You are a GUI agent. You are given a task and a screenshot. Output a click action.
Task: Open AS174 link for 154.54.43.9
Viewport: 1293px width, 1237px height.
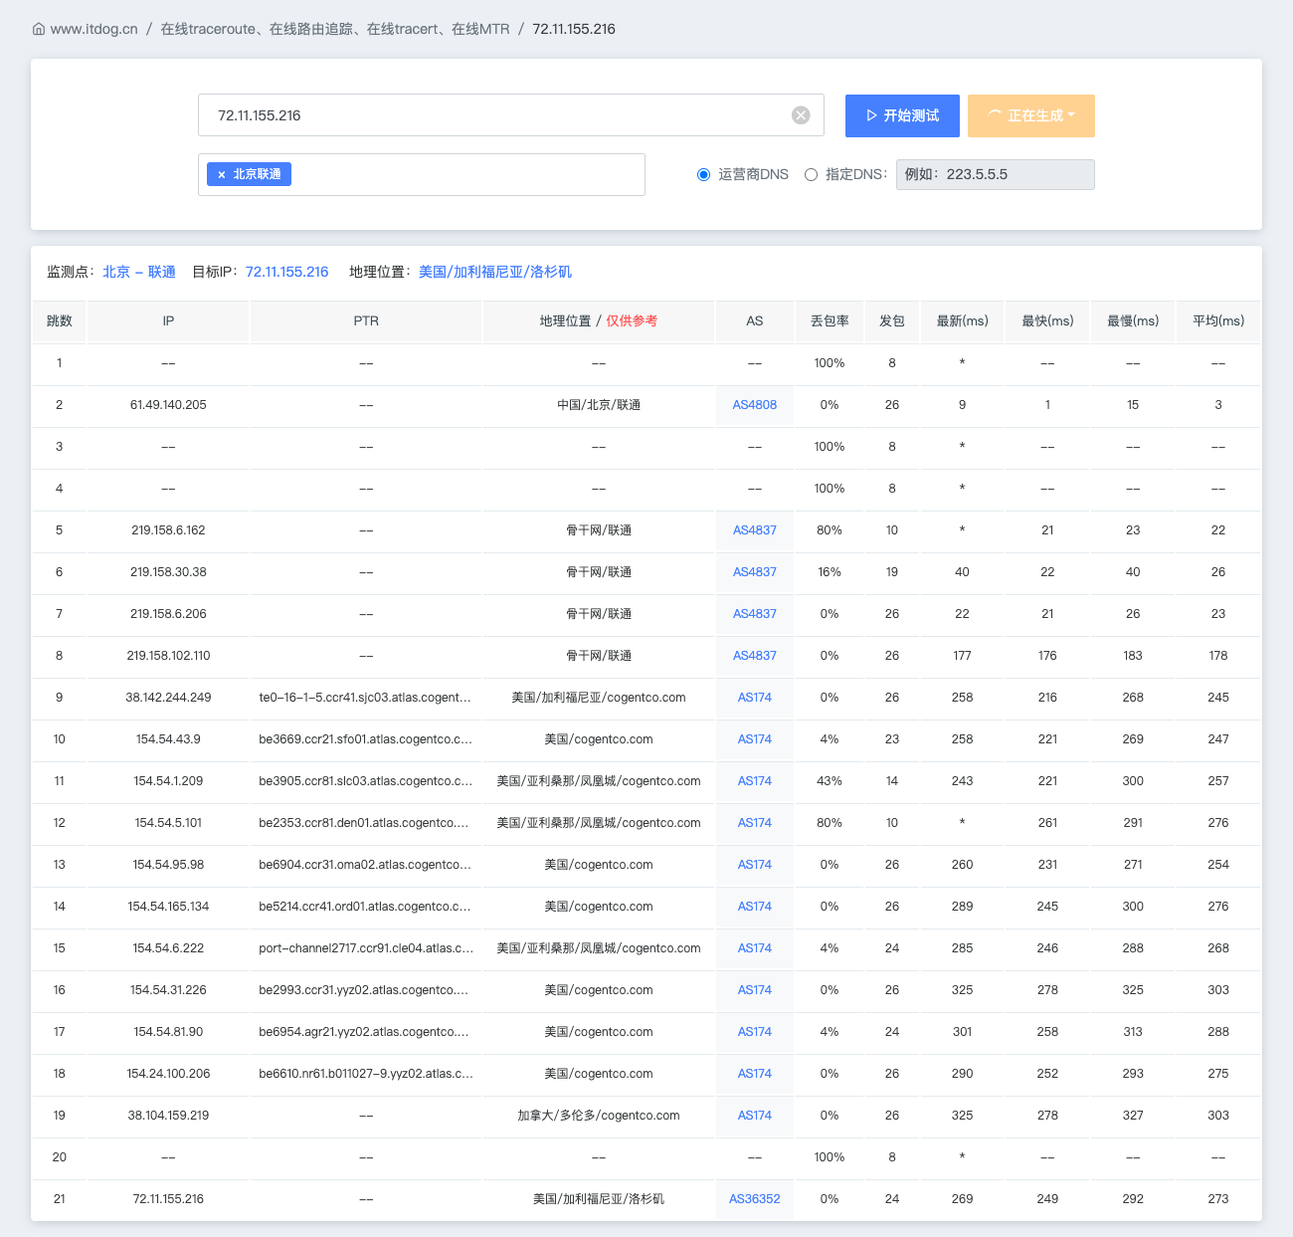click(755, 739)
